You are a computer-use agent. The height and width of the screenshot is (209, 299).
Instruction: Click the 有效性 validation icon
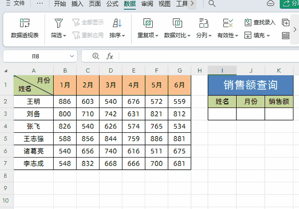[228, 23]
